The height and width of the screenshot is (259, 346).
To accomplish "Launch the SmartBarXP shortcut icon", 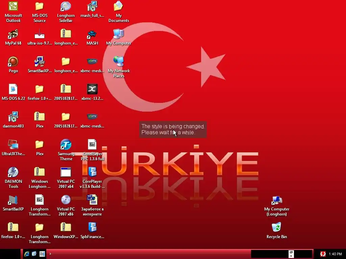I will pyautogui.click(x=13, y=200).
